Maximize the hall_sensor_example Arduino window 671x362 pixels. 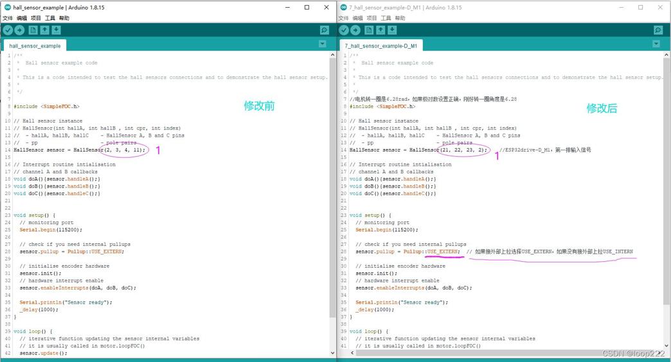307,7
